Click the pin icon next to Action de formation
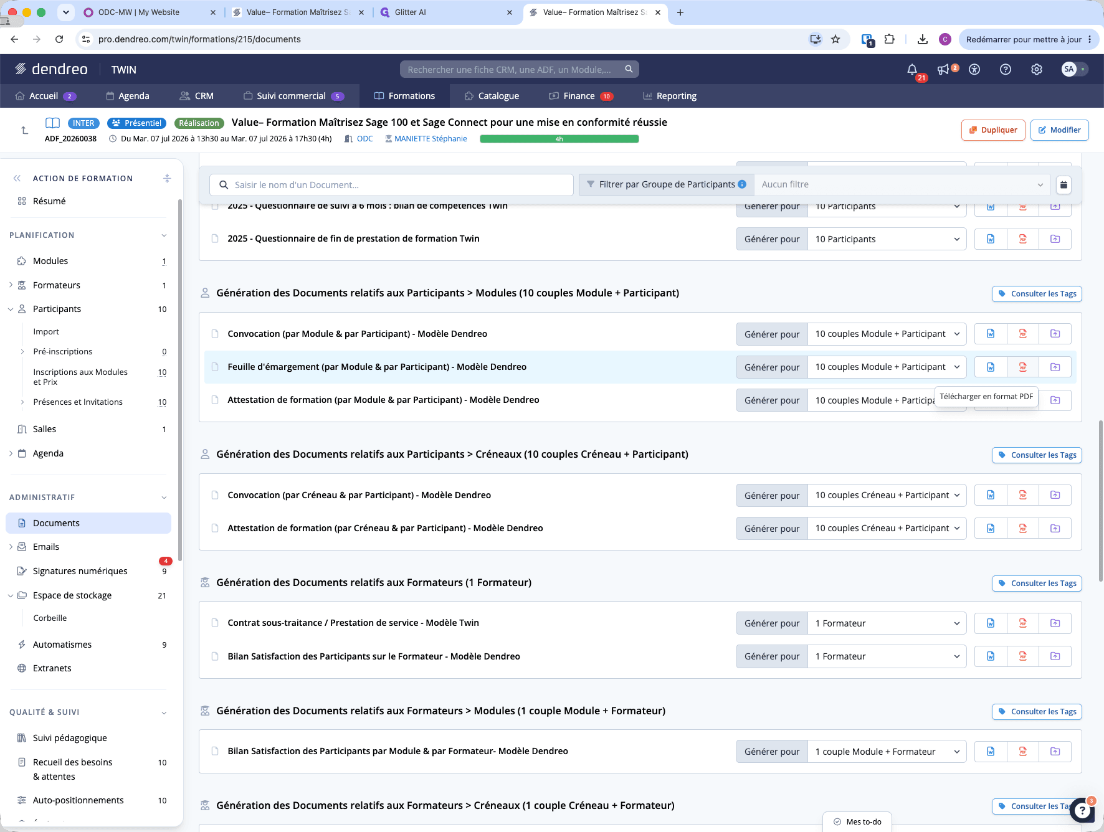Image resolution: width=1104 pixels, height=832 pixels. (167, 178)
